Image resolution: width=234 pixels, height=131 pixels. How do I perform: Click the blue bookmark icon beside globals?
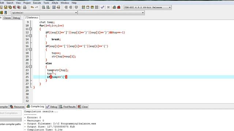click(6, 13)
